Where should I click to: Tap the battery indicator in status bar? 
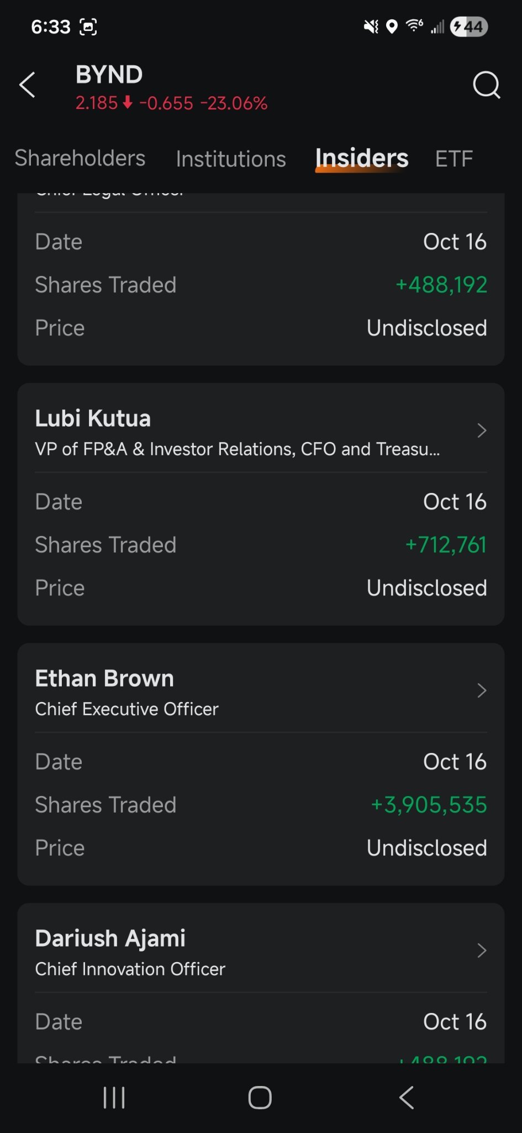[469, 27]
